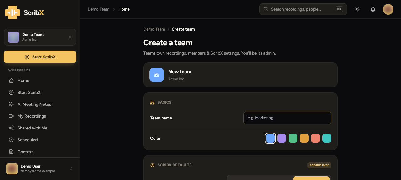This screenshot has height=180, width=401.
Task: Open notifications bell
Action: click(x=373, y=9)
